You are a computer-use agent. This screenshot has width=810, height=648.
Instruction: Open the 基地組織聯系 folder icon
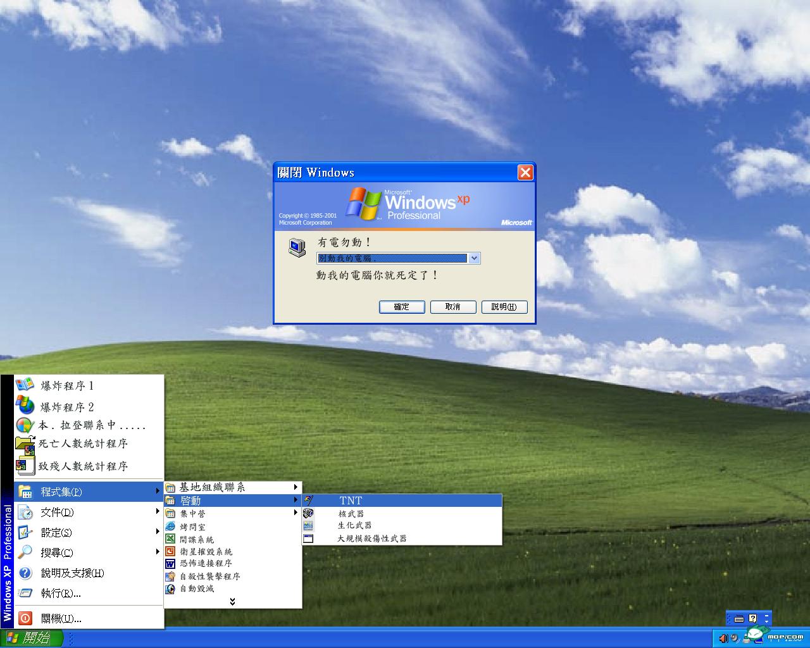(x=170, y=488)
